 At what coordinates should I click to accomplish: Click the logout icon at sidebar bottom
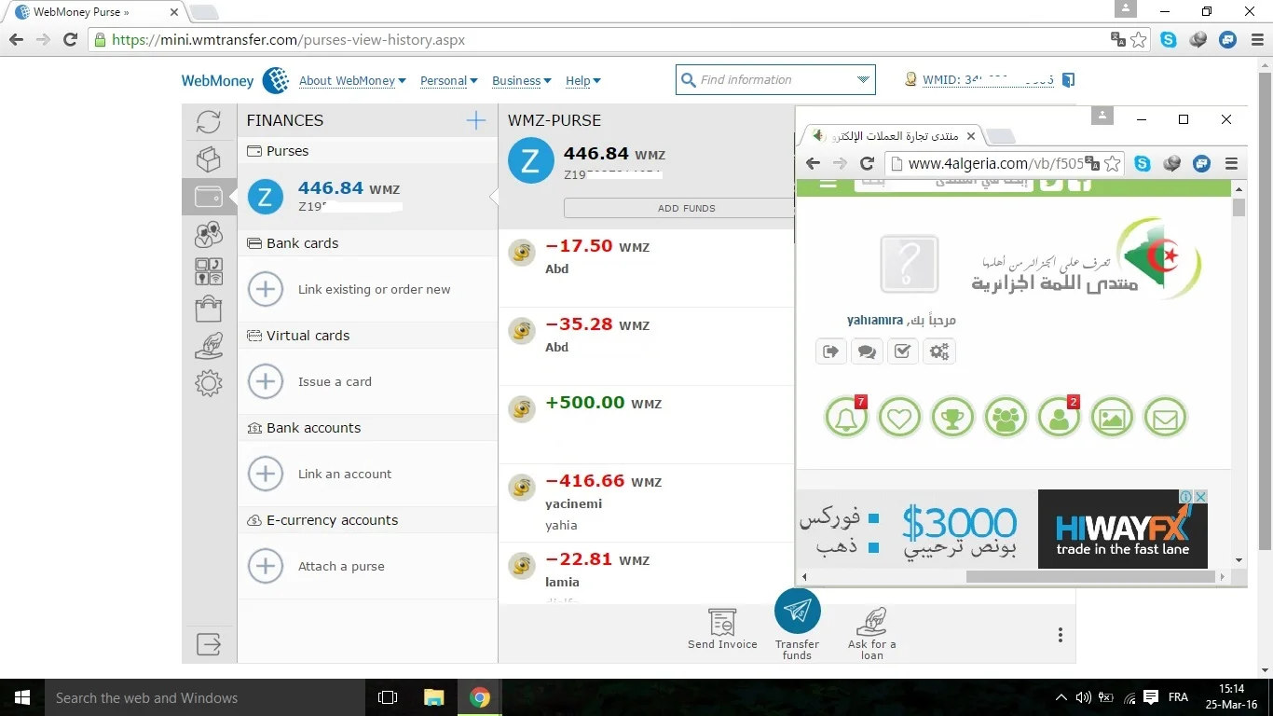[209, 644]
